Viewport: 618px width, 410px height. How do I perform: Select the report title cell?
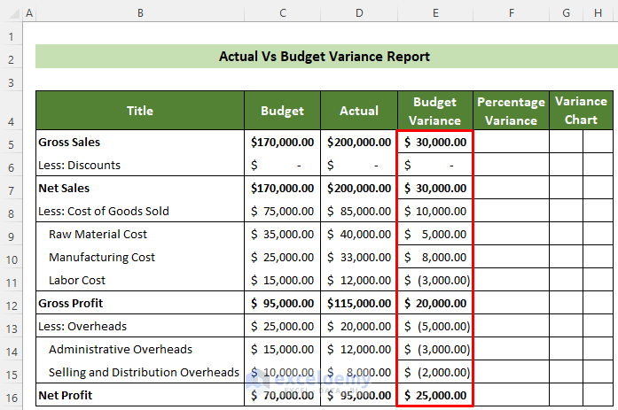point(324,57)
